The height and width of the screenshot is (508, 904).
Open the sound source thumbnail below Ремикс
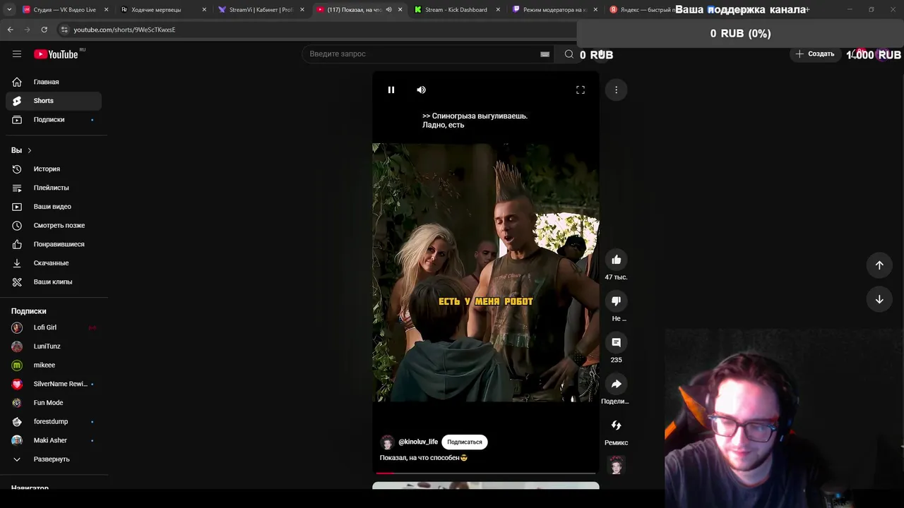(616, 466)
